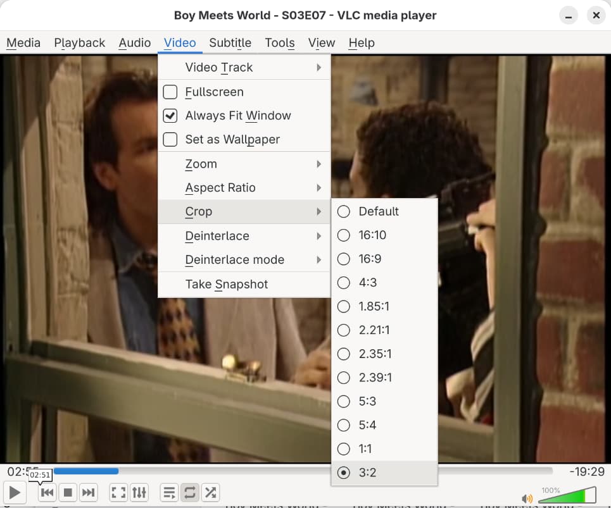Screen dimensions: 611x508
Task: Expand the Video Track submenu
Action: (244, 67)
